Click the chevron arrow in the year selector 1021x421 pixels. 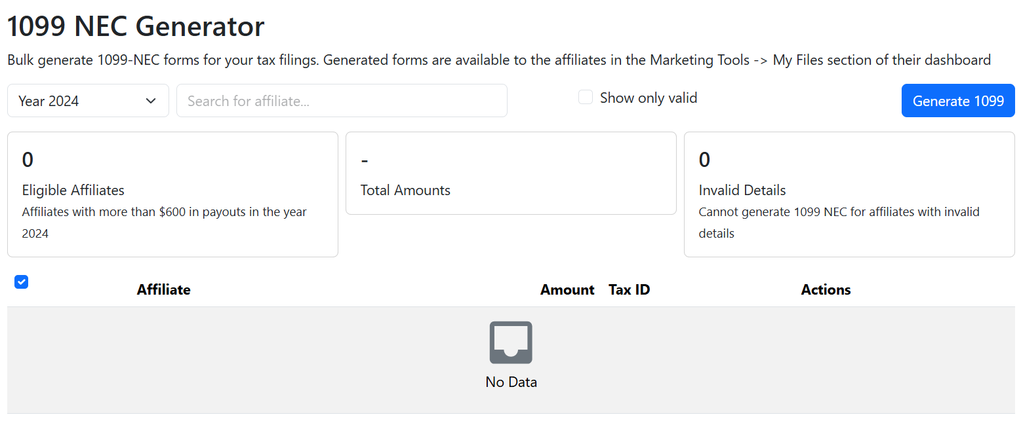pos(151,101)
